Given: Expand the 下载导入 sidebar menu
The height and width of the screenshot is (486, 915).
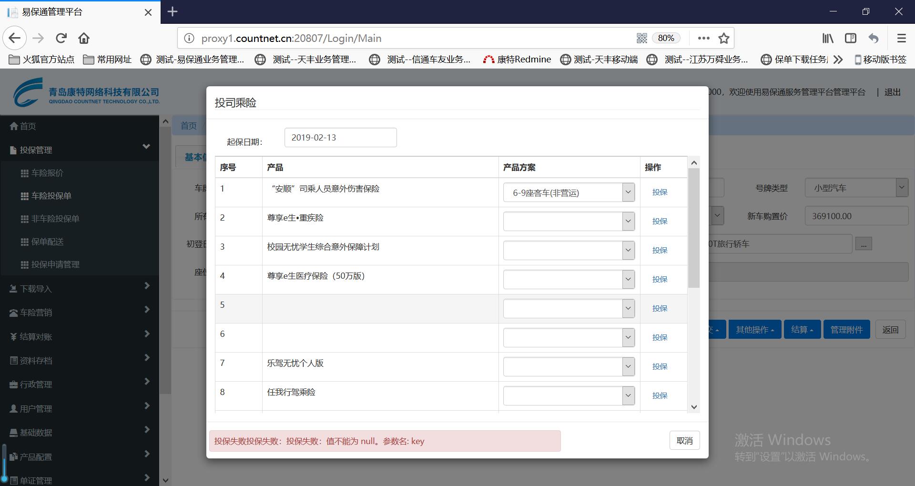Looking at the screenshot, I should click(80, 289).
